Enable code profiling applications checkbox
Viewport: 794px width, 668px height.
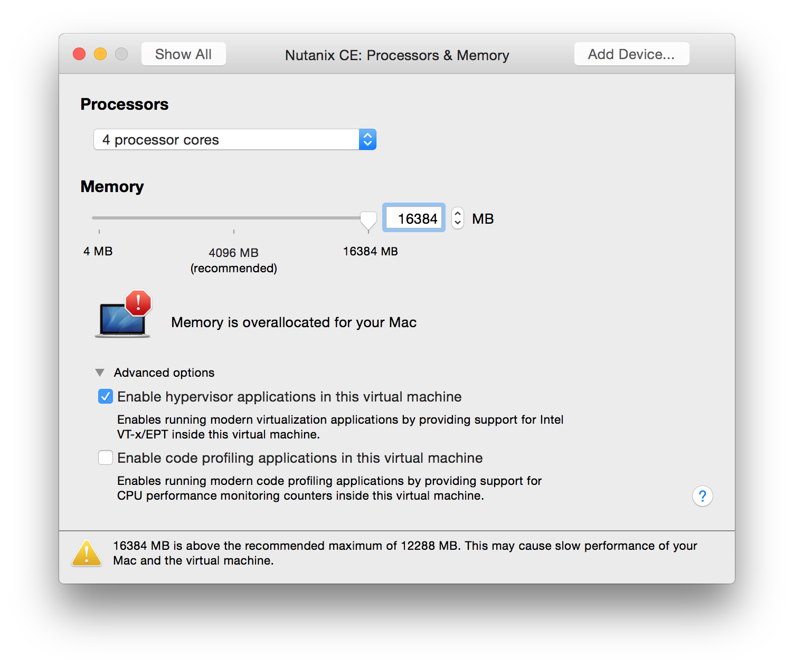tap(106, 457)
